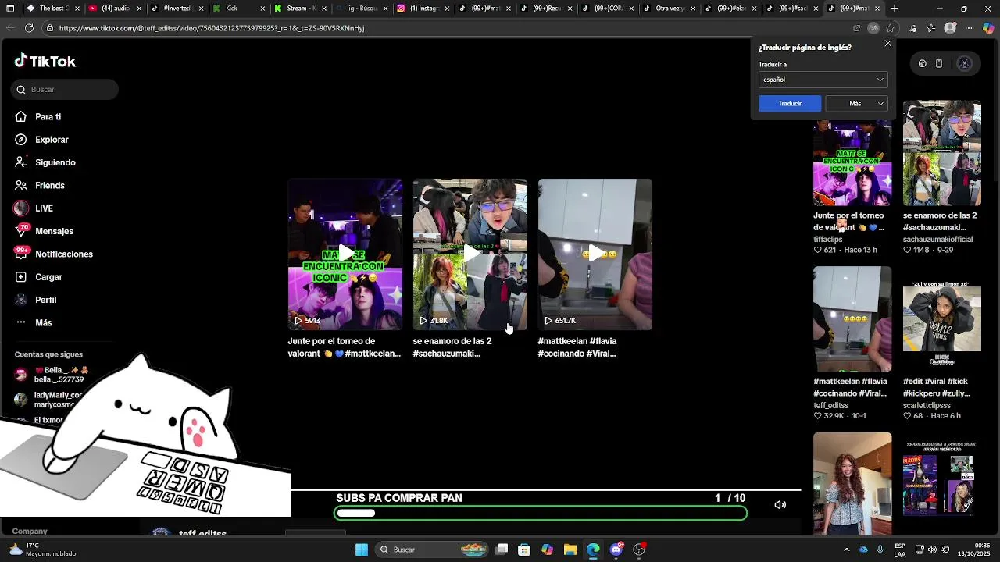The width and height of the screenshot is (1000, 562).
Task: Open the español language dropdown
Action: coord(823,80)
